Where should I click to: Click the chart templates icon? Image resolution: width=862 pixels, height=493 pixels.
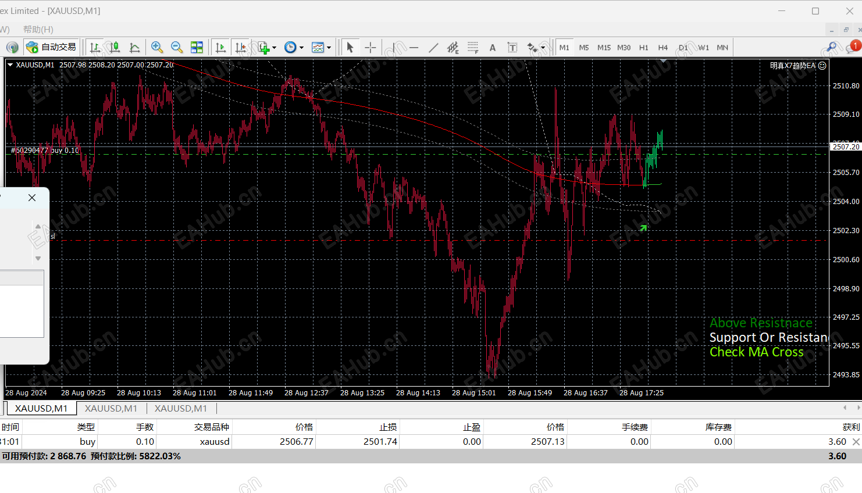[318, 47]
